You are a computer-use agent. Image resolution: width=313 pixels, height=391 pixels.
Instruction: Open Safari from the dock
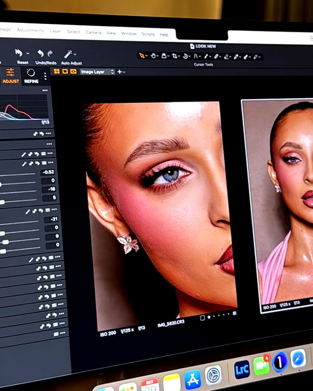(x=298, y=358)
